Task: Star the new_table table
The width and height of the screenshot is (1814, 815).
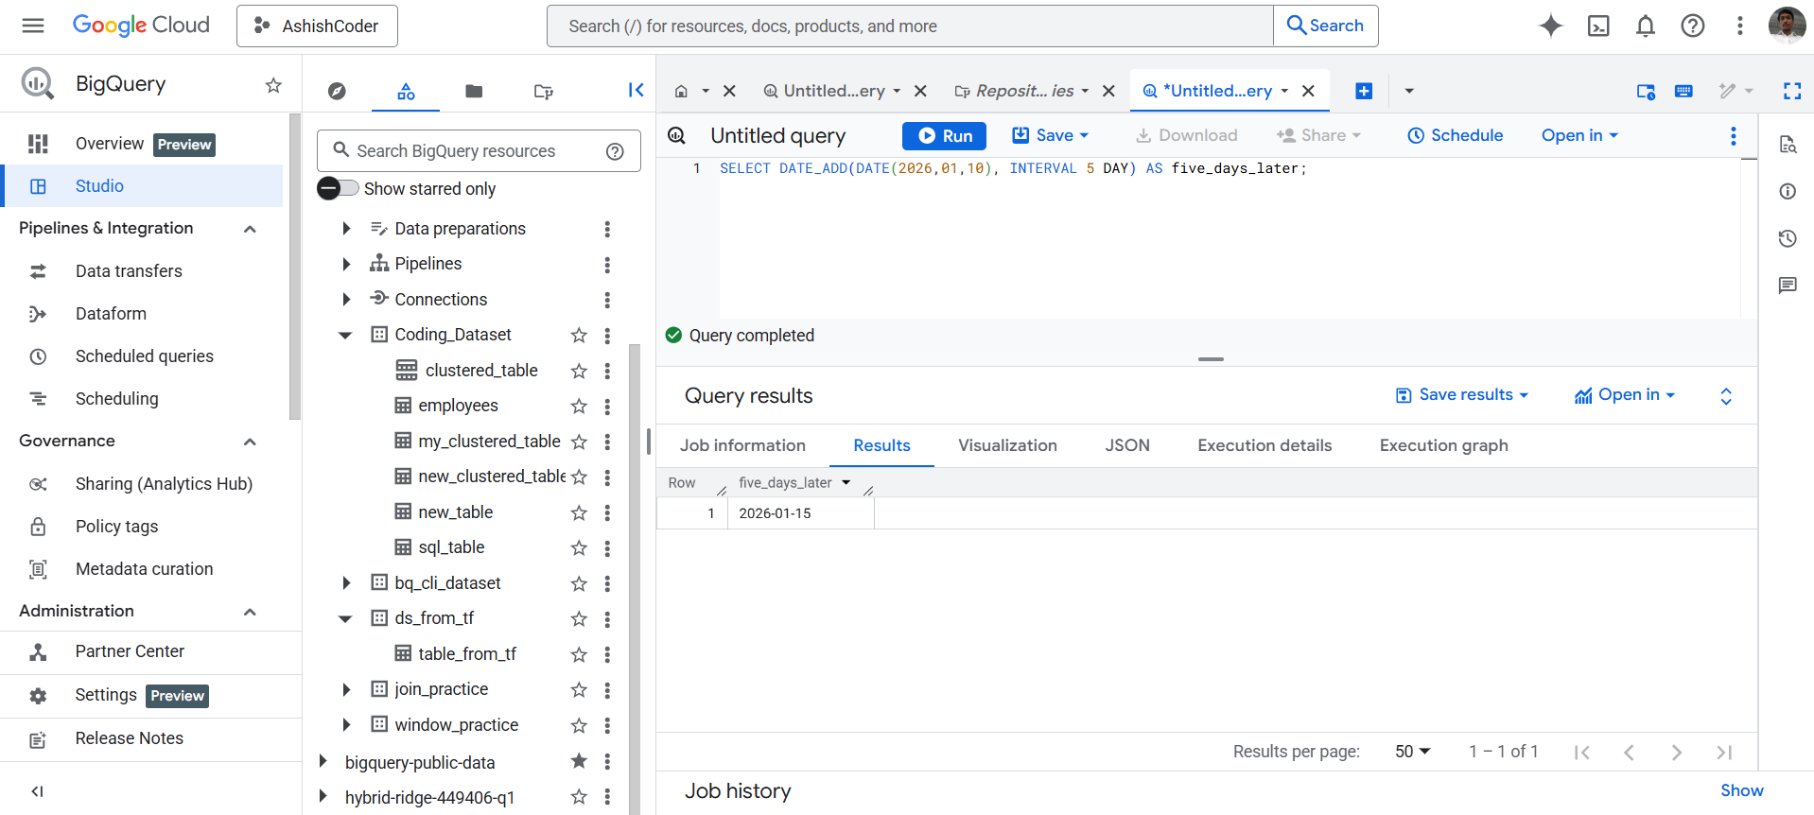Action: pos(579,512)
